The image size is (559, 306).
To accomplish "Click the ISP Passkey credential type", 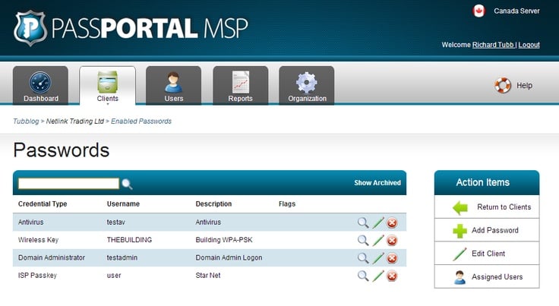I will pyautogui.click(x=37, y=276).
